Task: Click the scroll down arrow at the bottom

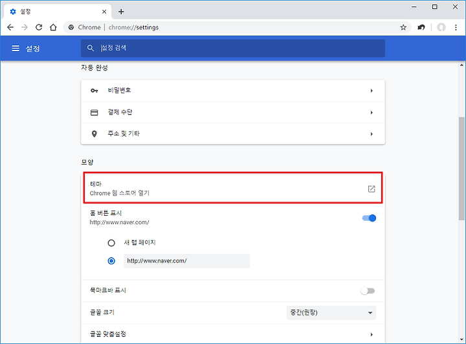Action: click(x=461, y=339)
